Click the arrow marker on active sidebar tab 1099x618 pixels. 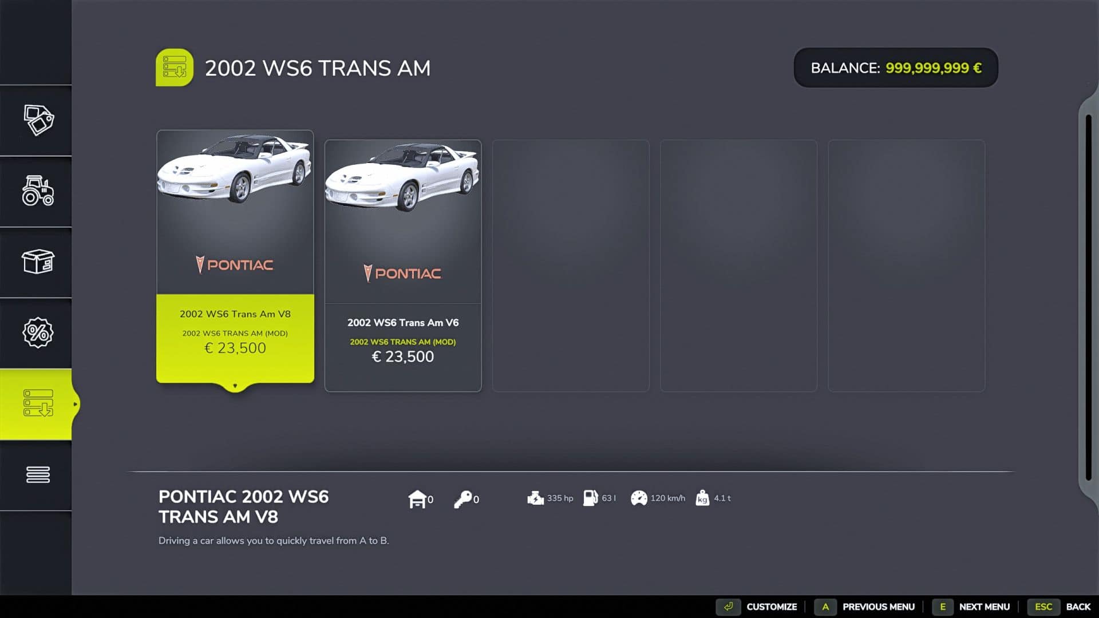tap(75, 404)
